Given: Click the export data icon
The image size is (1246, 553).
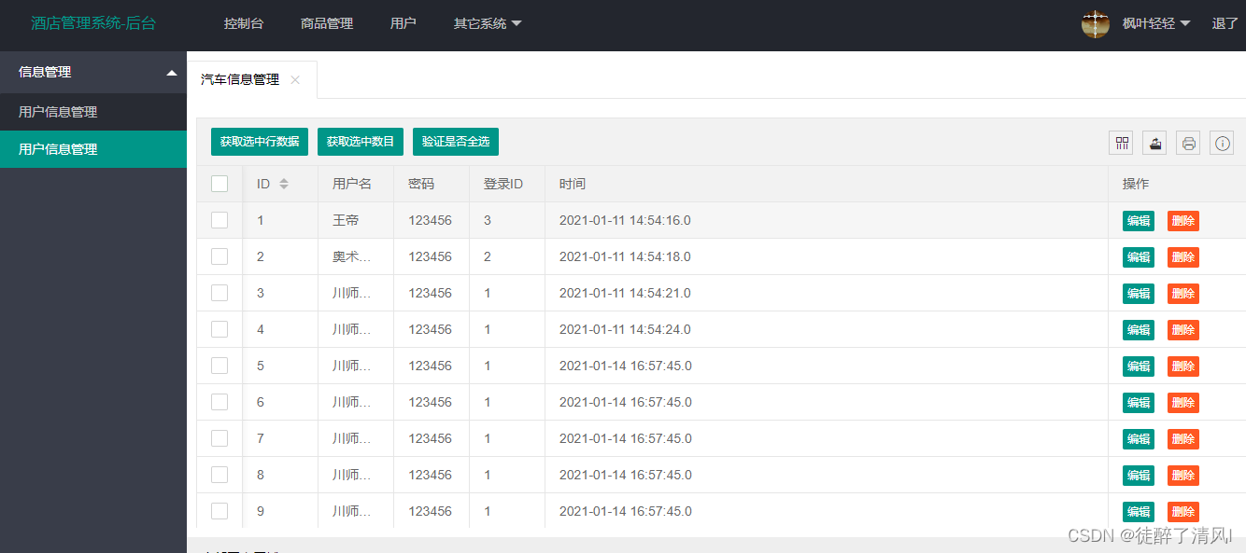Looking at the screenshot, I should (x=1155, y=143).
